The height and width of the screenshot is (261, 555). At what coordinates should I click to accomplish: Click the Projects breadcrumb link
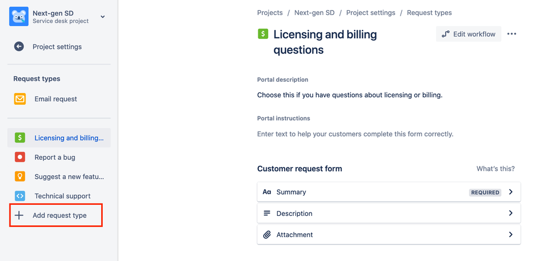pos(270,13)
